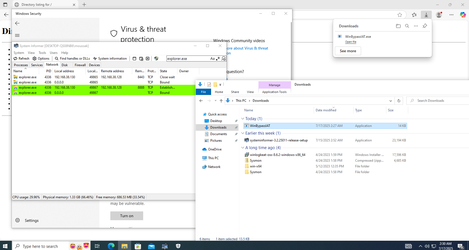469x250 pixels.
Task: Open the View menu in System Informer
Action: point(31,53)
